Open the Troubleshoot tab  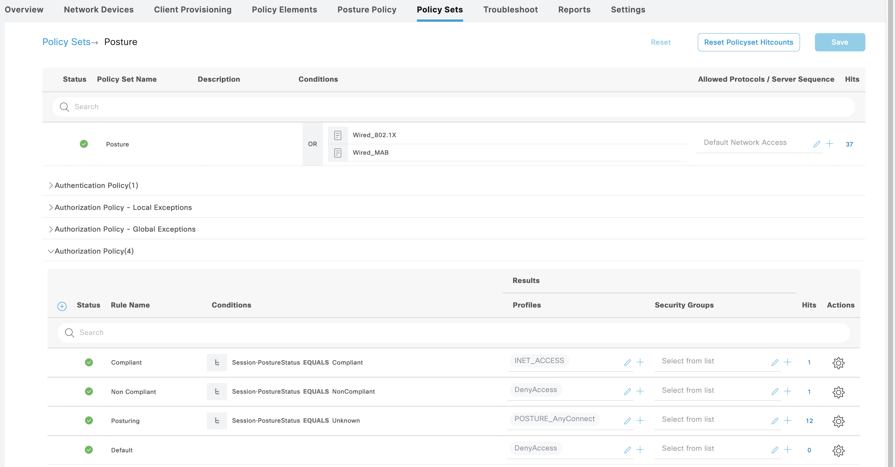point(510,10)
